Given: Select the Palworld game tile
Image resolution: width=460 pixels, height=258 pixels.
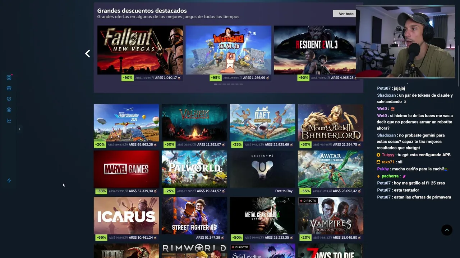Looking at the screenshot, I should pos(194,172).
